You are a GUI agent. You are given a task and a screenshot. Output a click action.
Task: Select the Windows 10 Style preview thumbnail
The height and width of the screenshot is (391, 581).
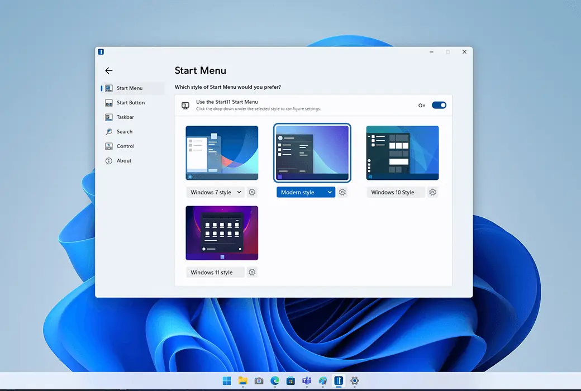pos(402,153)
